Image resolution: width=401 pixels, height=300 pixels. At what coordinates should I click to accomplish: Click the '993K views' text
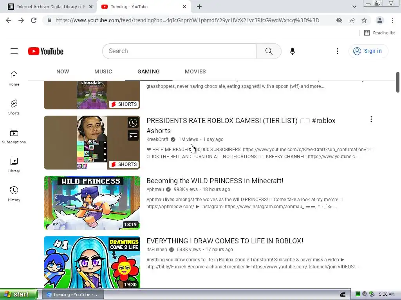[x=186, y=189]
